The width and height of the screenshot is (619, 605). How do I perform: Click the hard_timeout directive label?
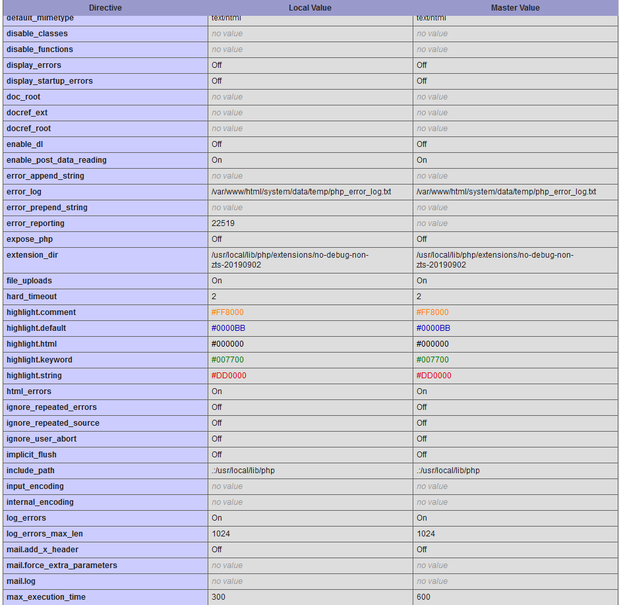(x=32, y=297)
